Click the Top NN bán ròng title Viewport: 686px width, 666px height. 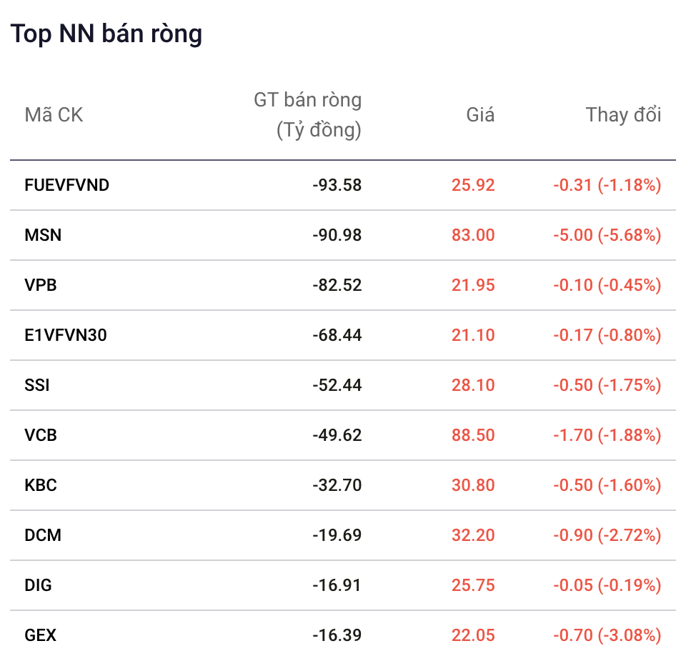(106, 34)
